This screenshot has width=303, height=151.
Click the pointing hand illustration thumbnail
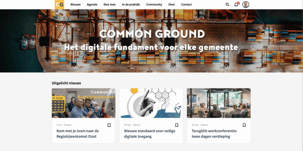[151, 103]
